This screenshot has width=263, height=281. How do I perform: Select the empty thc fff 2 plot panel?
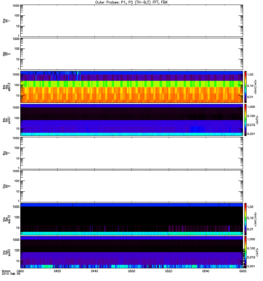131,186
